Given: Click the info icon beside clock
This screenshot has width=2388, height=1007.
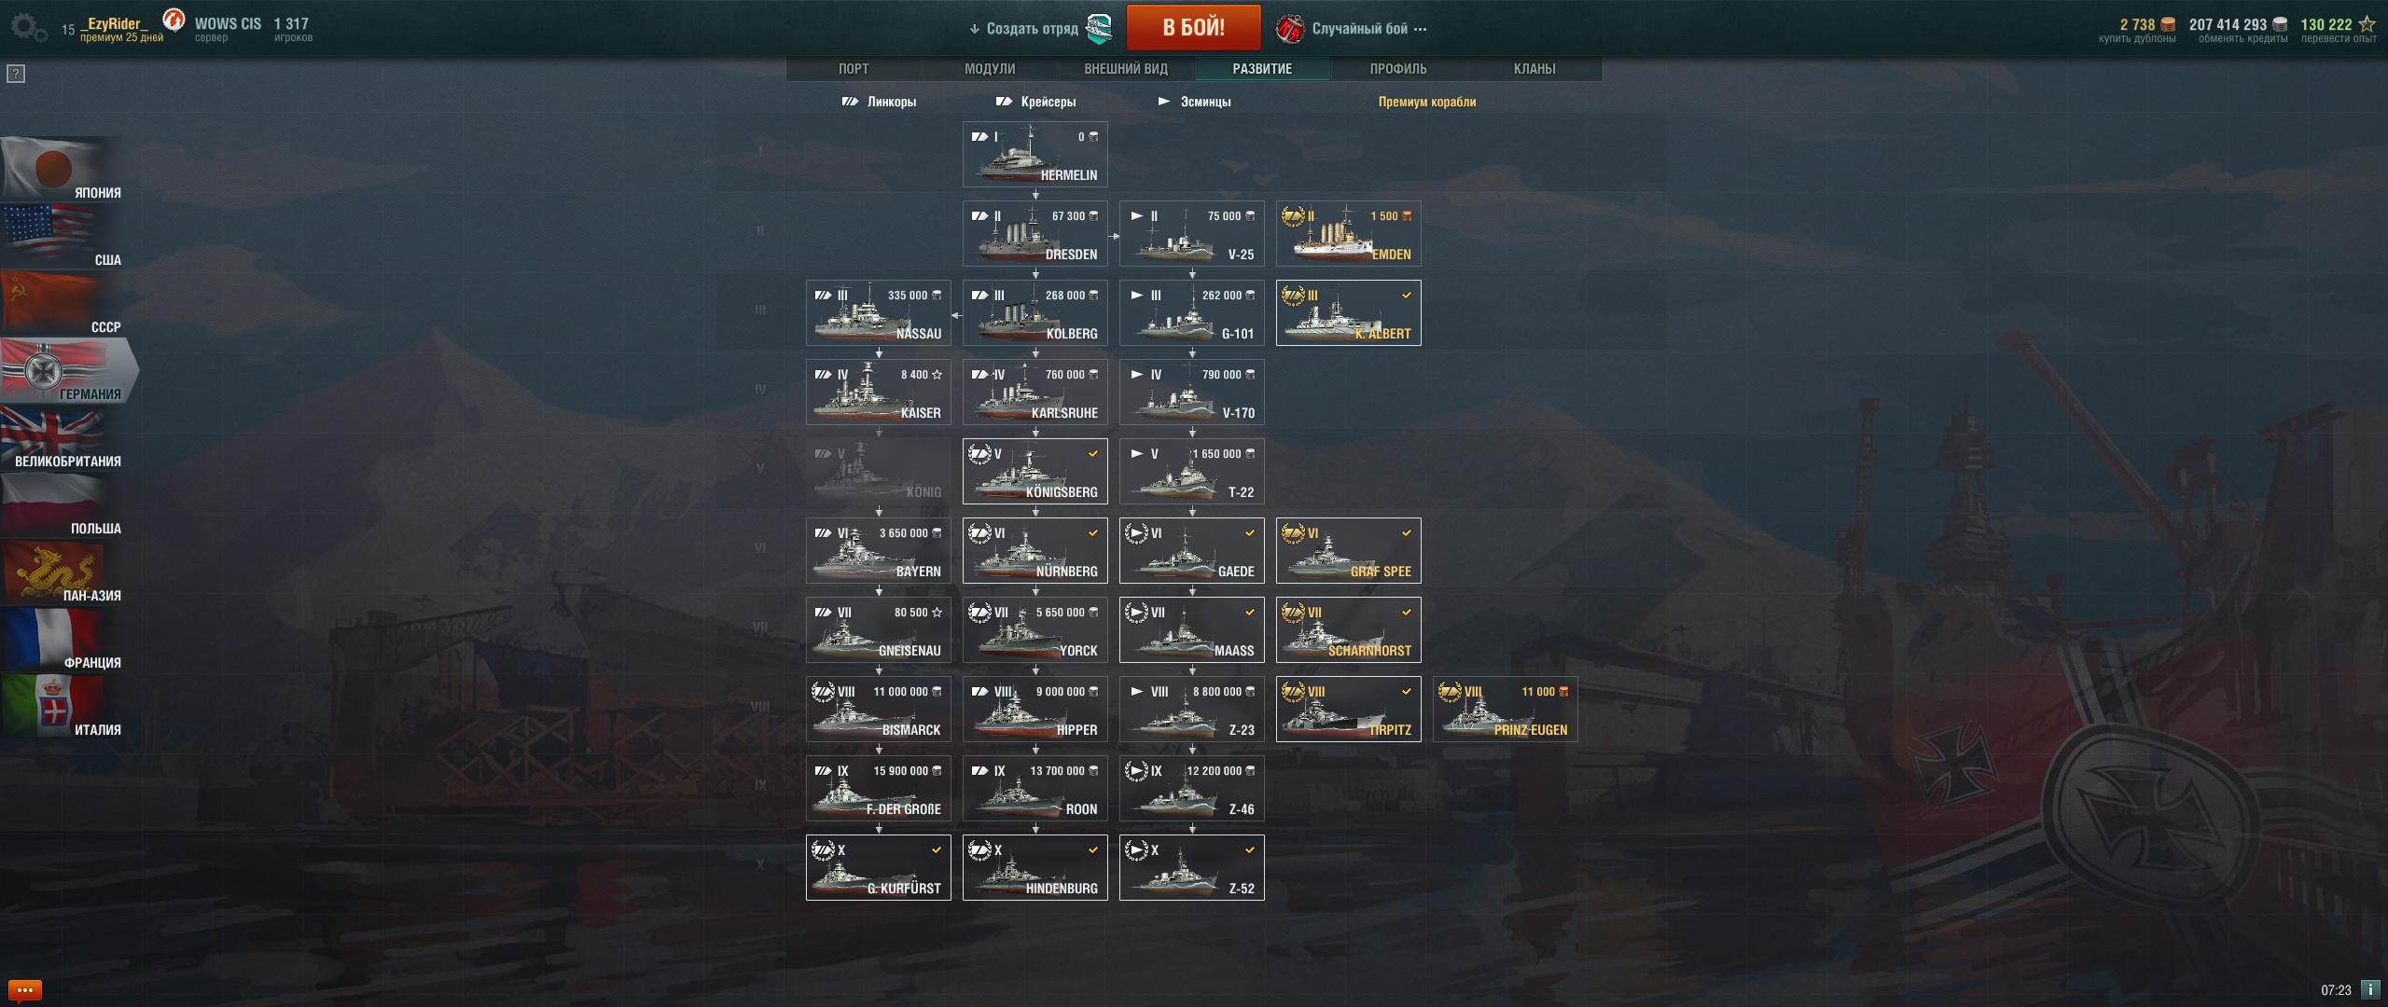Looking at the screenshot, I should tap(2369, 989).
